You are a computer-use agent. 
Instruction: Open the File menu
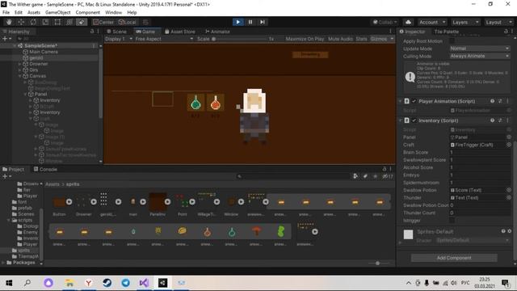(6, 13)
